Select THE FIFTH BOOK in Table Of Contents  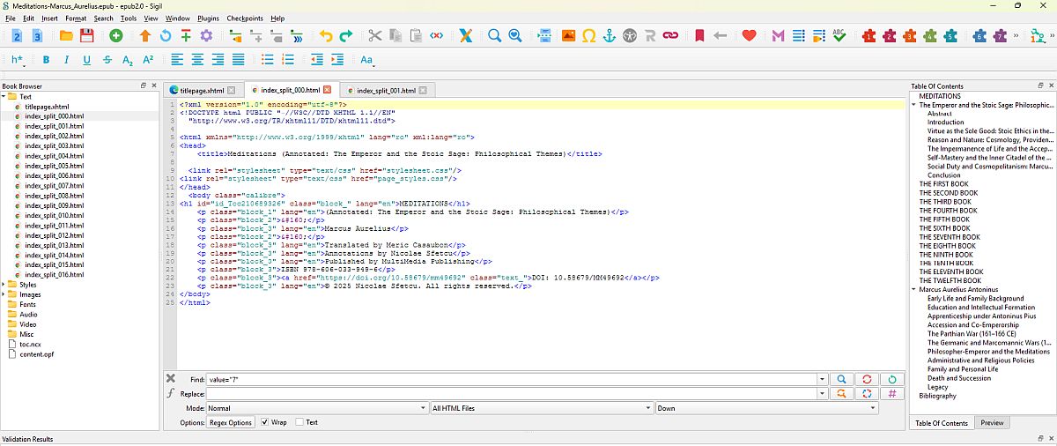[945, 219]
